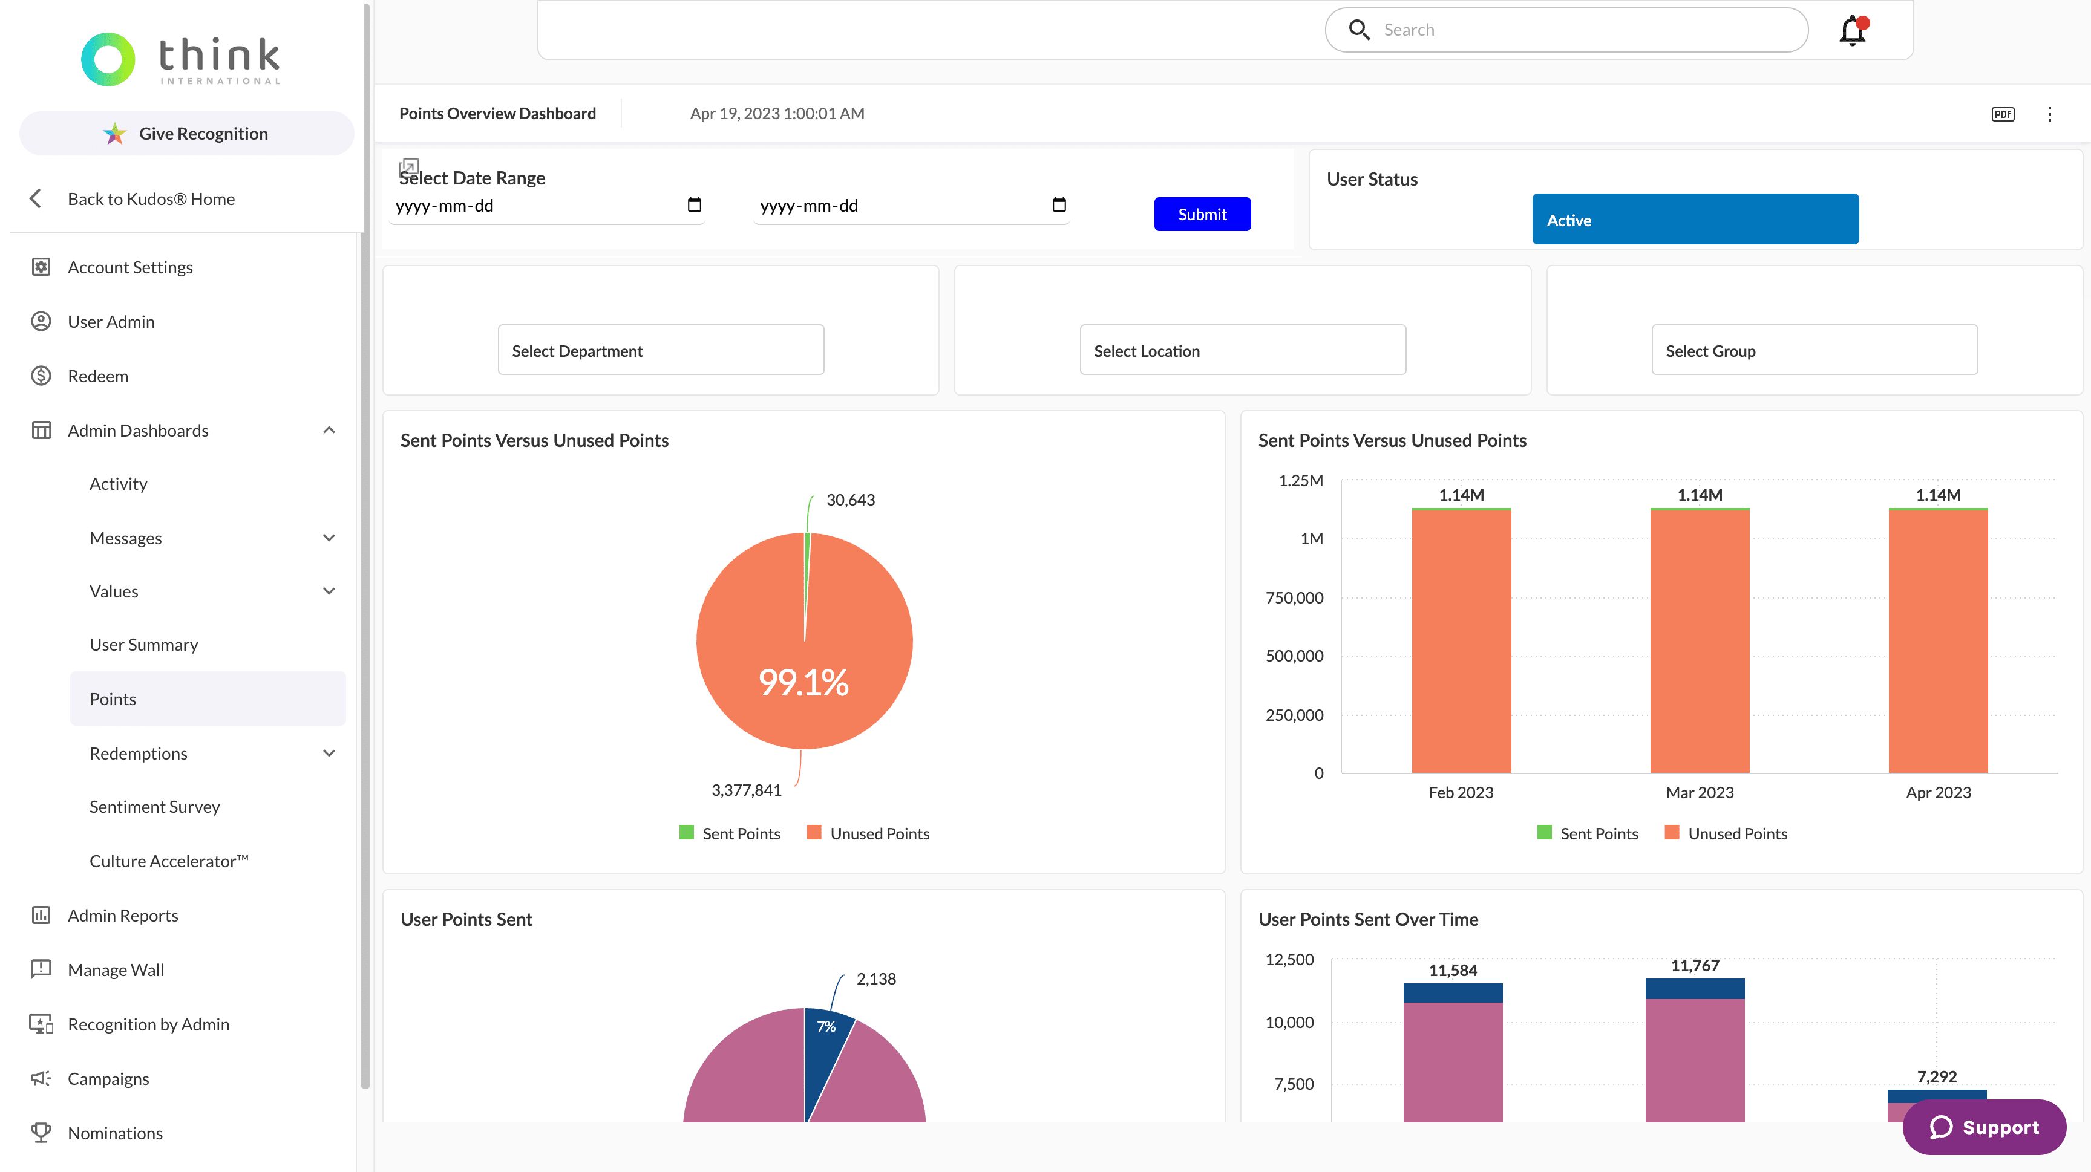Click the Nominations trophy icon
Screen dimensions: 2091x1172
(x=41, y=1132)
